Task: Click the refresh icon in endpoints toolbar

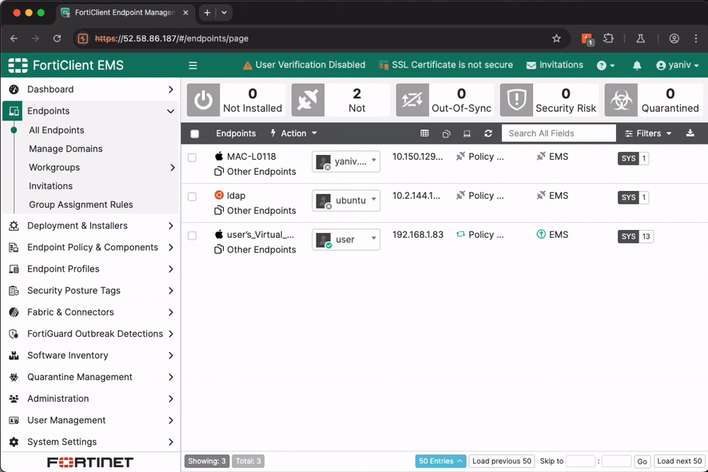Action: click(488, 133)
